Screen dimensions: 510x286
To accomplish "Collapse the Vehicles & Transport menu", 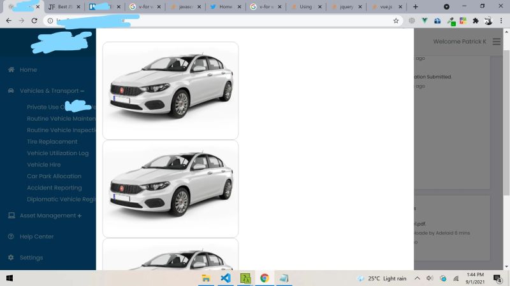I will coord(52,91).
